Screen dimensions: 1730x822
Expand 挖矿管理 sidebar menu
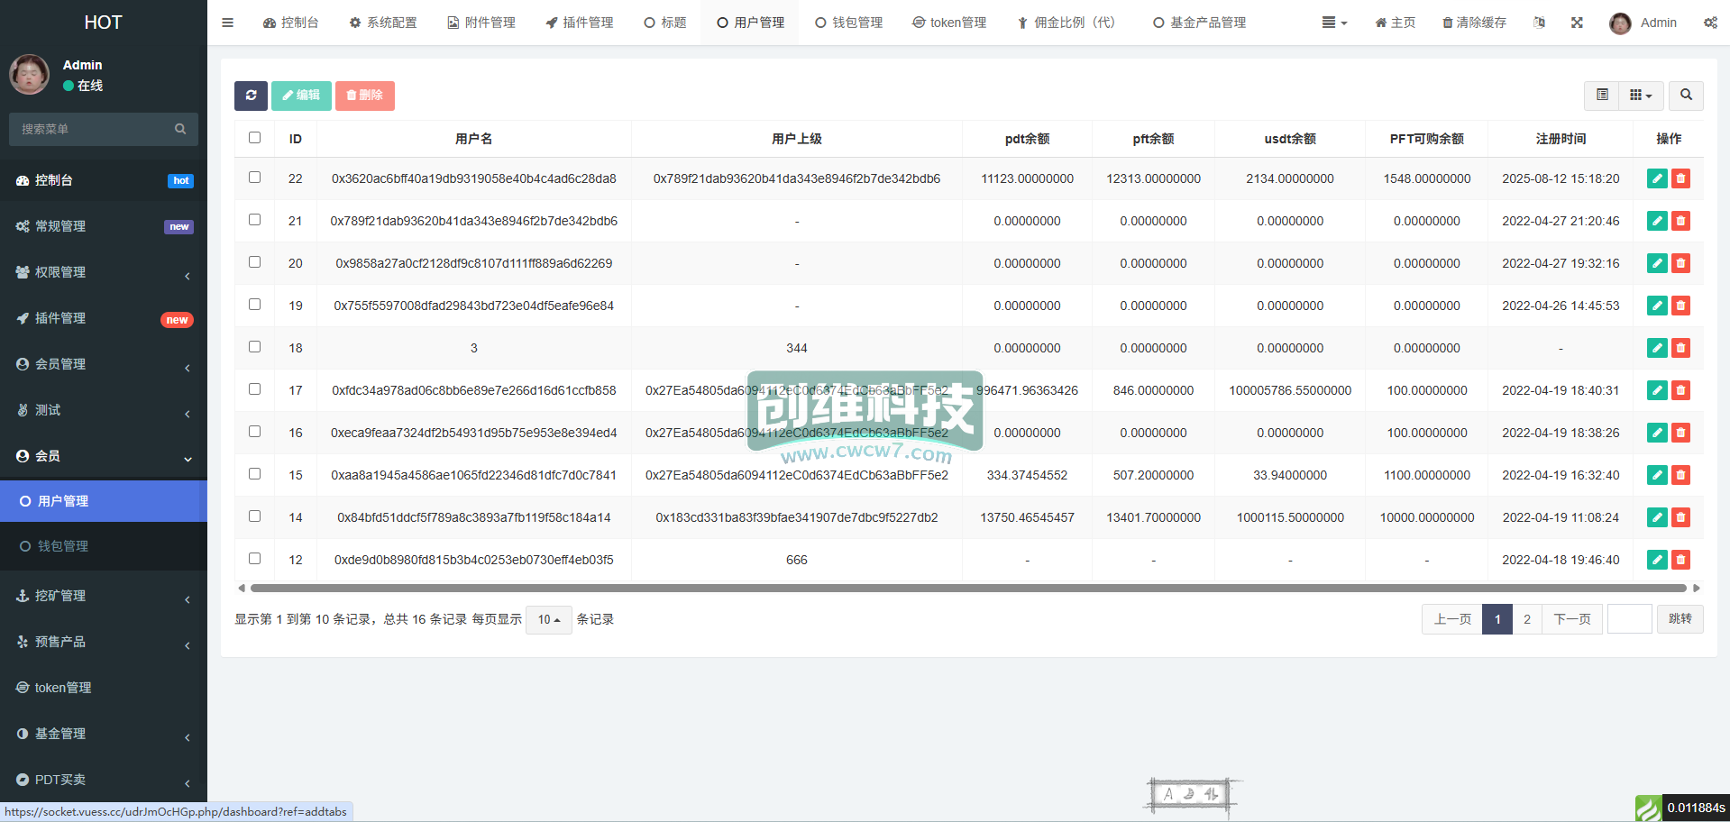pos(104,596)
